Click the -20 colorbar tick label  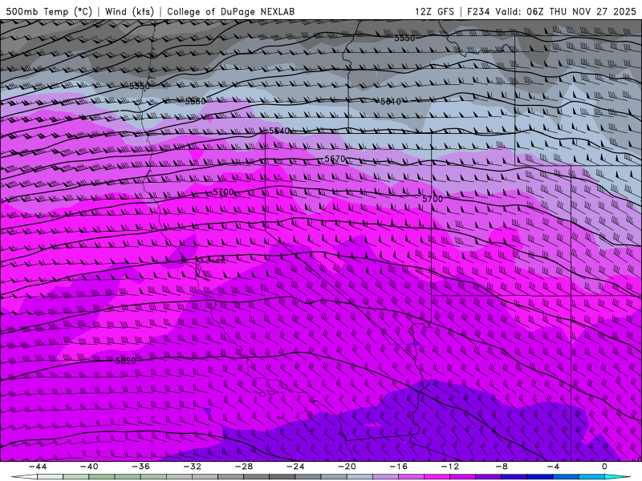click(347, 467)
